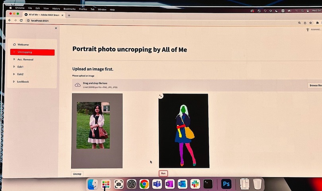Open Terminal from the Dock

(208, 184)
